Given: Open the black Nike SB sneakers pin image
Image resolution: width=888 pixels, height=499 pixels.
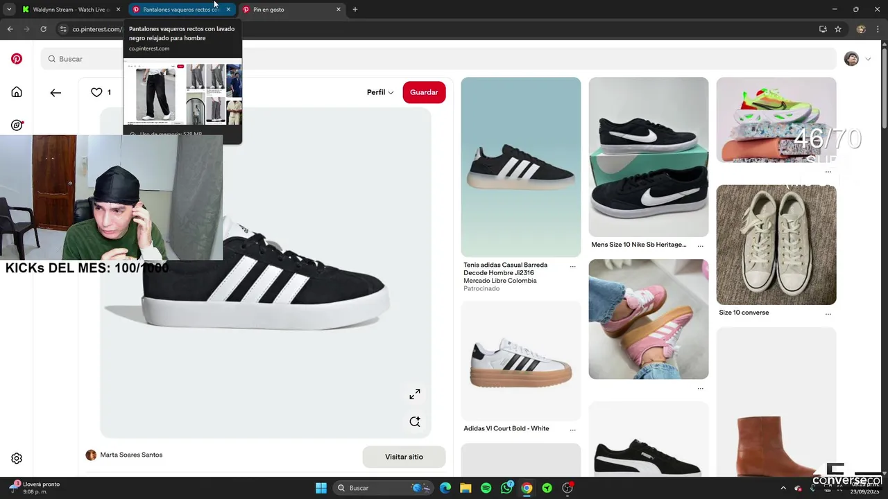Looking at the screenshot, I should coord(649,157).
